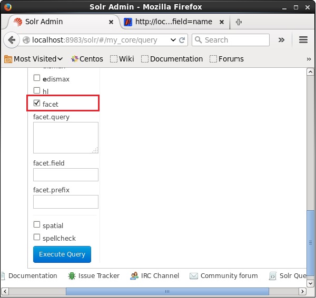Switch to the Solr Admin tab
The image size is (316, 298).
[x=58, y=22]
